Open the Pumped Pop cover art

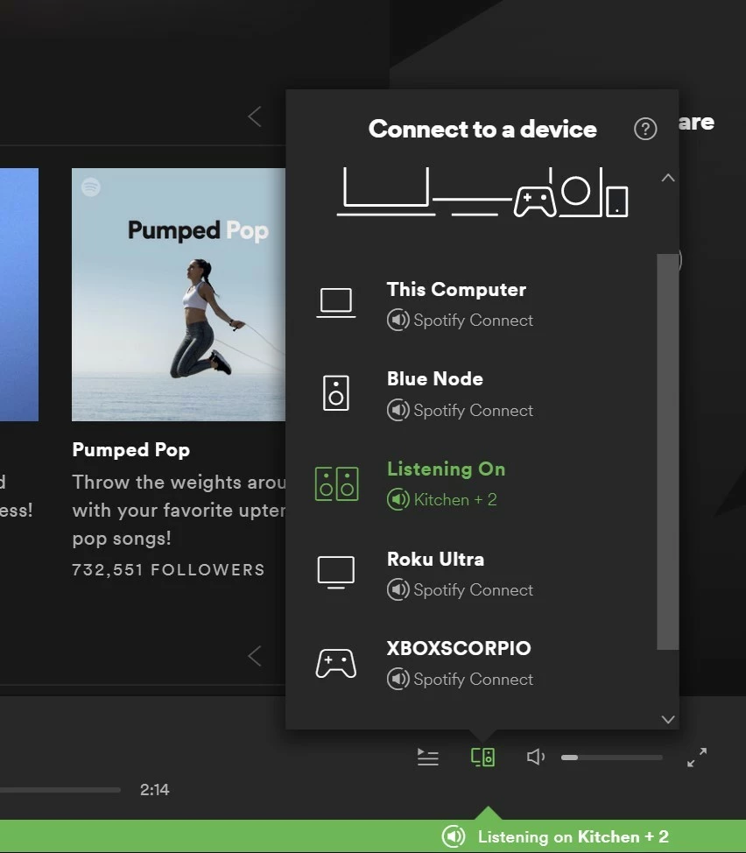point(179,294)
